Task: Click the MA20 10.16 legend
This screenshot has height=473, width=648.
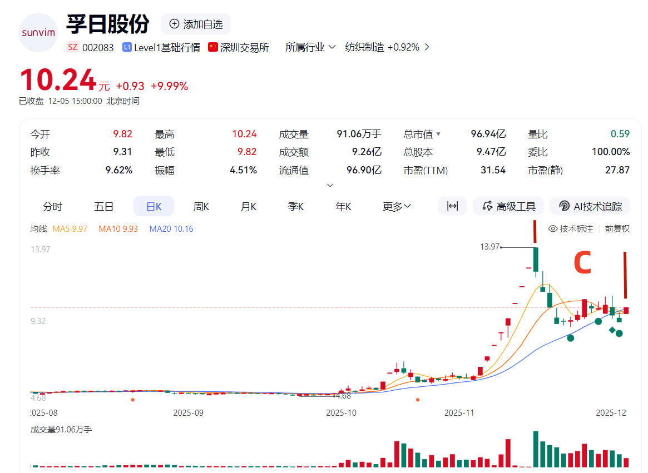Action: pyautogui.click(x=171, y=229)
